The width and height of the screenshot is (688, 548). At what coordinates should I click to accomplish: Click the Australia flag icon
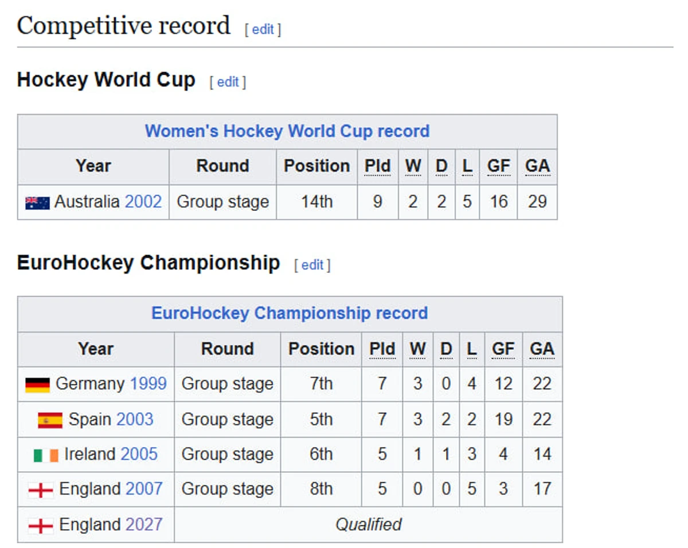pyautogui.click(x=37, y=203)
